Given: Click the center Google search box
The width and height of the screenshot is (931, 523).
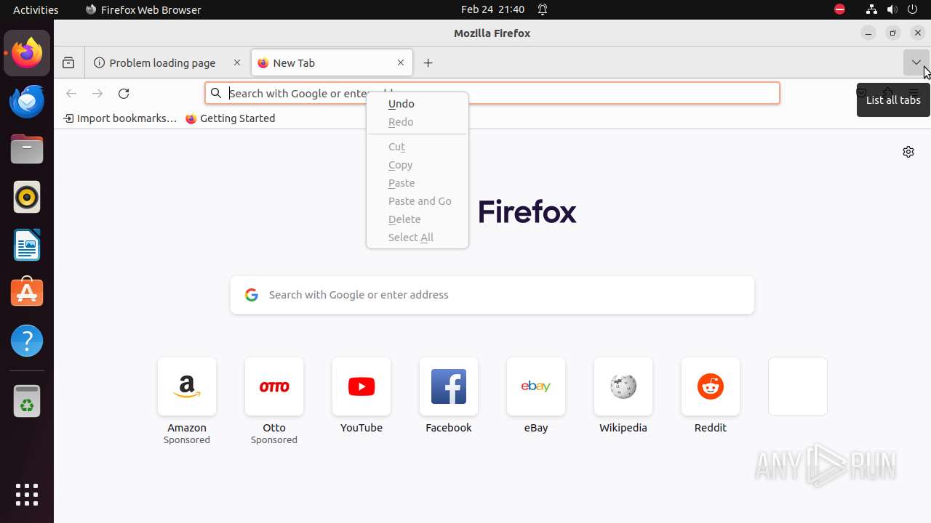Looking at the screenshot, I should (492, 295).
